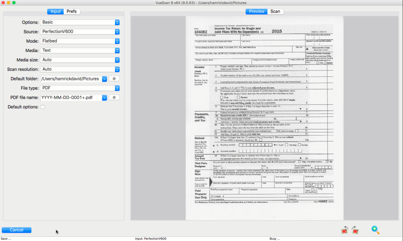The height and width of the screenshot is (241, 403).
Task: Switch to the Prefs tab
Action: [72, 11]
